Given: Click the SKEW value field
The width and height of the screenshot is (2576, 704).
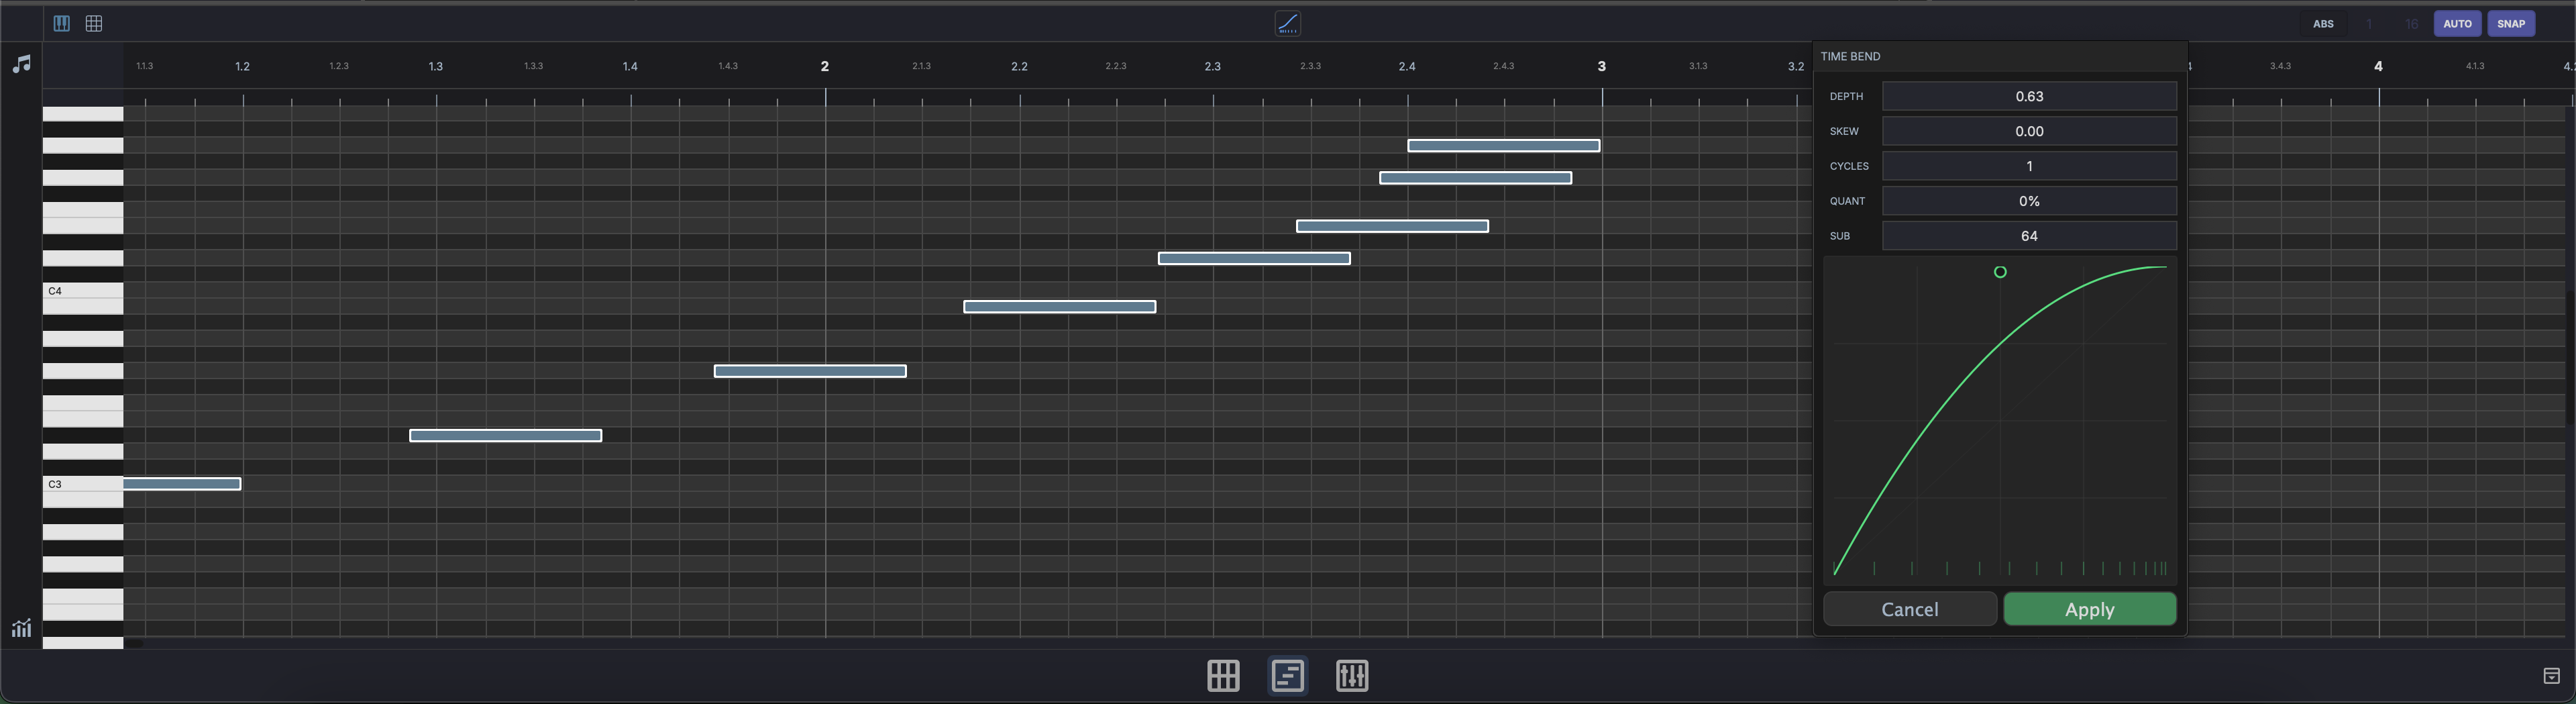Looking at the screenshot, I should (2028, 131).
